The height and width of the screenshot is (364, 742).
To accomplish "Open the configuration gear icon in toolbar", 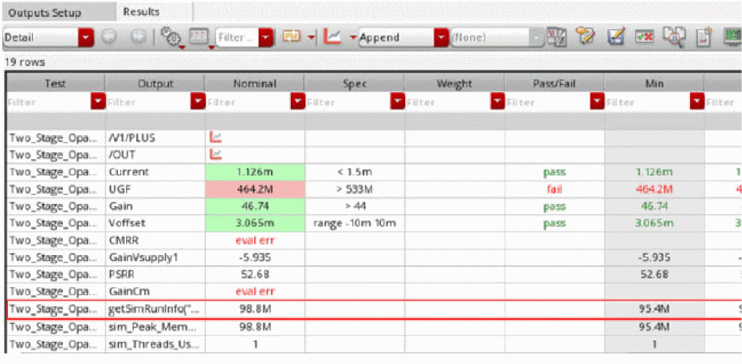I will (x=171, y=37).
